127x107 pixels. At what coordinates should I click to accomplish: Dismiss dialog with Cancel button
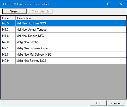pos(116,103)
